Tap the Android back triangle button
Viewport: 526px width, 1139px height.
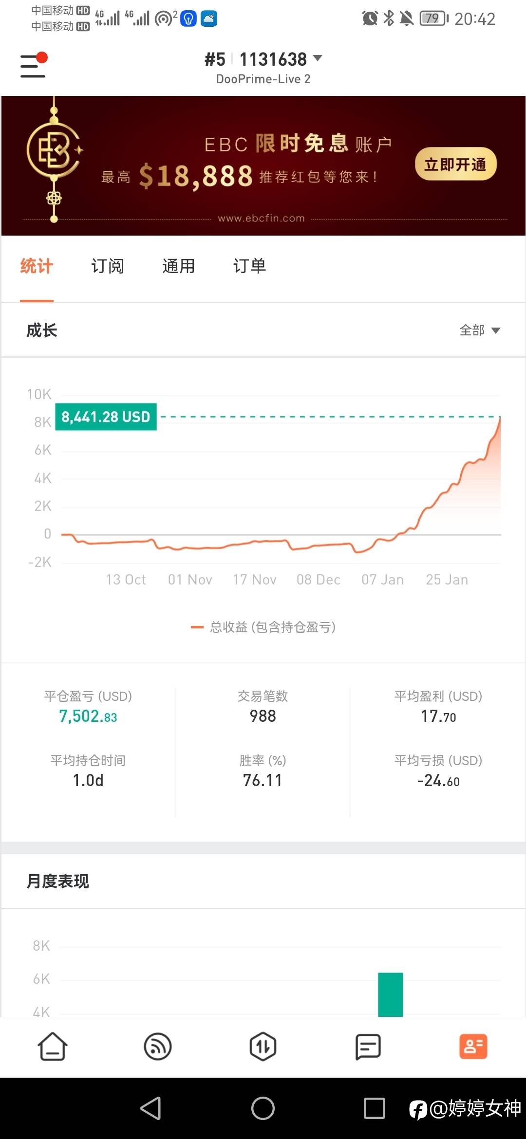(x=151, y=1108)
